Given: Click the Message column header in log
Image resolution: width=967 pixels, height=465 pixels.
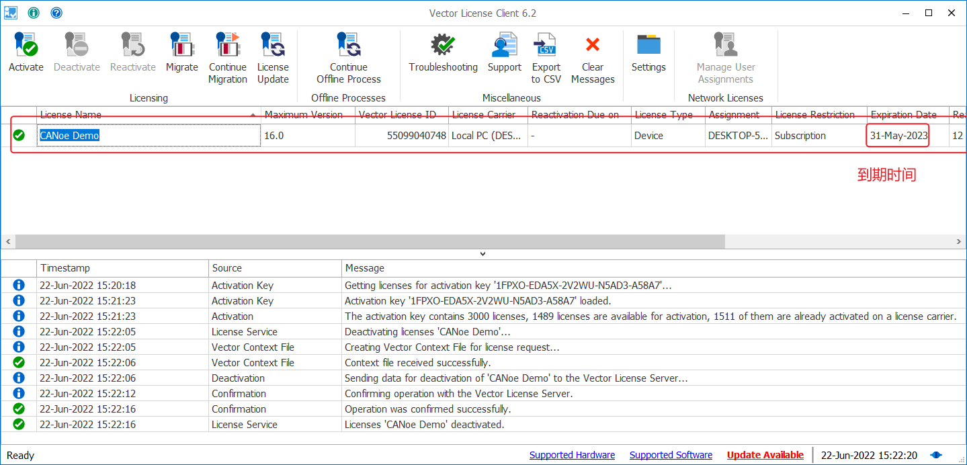Looking at the screenshot, I should [654, 268].
